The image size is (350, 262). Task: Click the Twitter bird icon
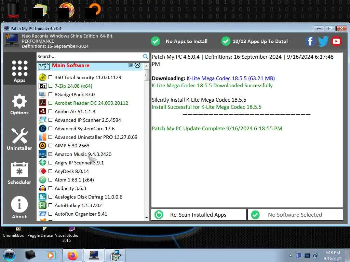click(x=323, y=41)
